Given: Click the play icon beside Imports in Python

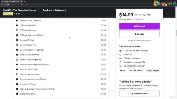Looking at the screenshot, I should (x=17, y=84).
